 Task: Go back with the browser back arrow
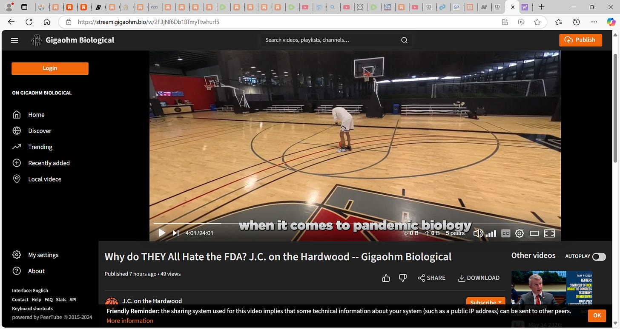[11, 22]
